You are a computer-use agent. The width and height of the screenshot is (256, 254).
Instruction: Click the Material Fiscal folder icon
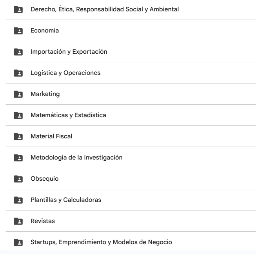pos(18,136)
